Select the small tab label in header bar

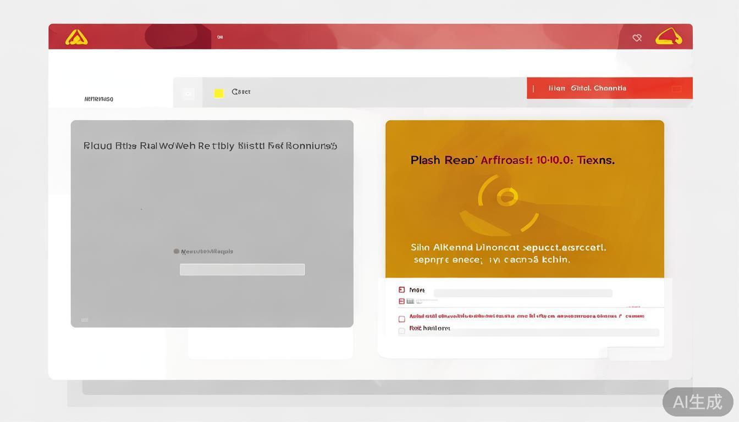coord(220,37)
